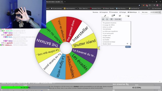This screenshot has height=91, width=162.
Task: Open the Bibliothèque menu
Action: [x=132, y=12]
